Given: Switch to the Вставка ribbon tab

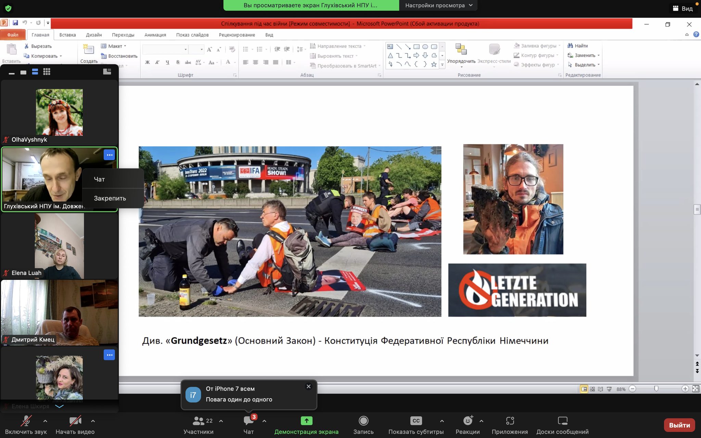Looking at the screenshot, I should (x=67, y=35).
